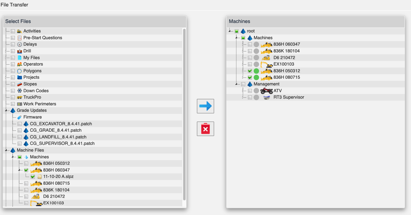Viewport: 411px width, 215px height.
Task: Click the Select Files vertical scrollbar
Action: click(184, 115)
